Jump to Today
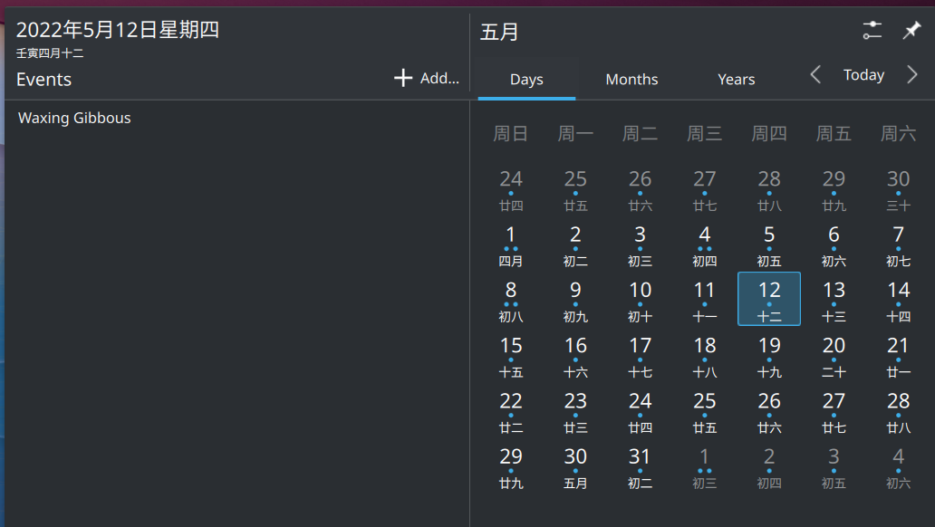Screen dimensions: 935x527 863,75
